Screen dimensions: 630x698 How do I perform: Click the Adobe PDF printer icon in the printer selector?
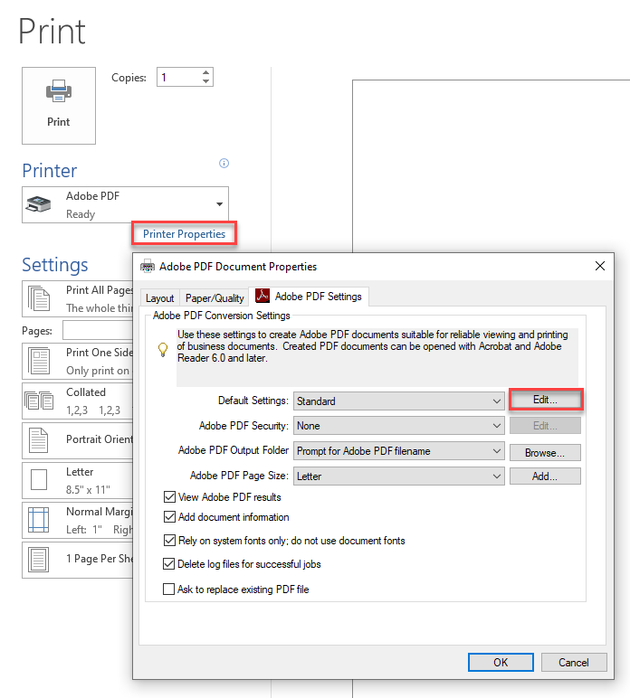38,204
